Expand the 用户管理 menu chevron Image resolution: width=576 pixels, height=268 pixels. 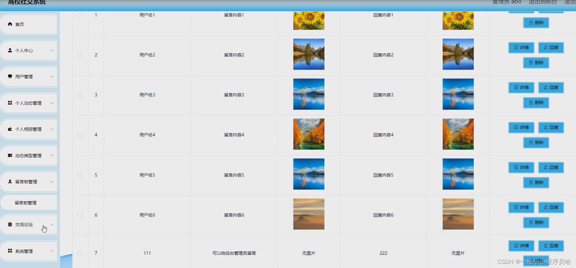(x=52, y=76)
